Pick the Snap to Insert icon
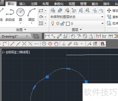Screen dimensions: 118x101 (x=76, y=44)
